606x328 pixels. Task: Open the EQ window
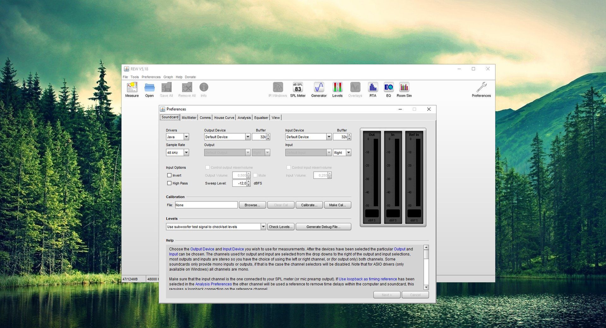click(389, 89)
